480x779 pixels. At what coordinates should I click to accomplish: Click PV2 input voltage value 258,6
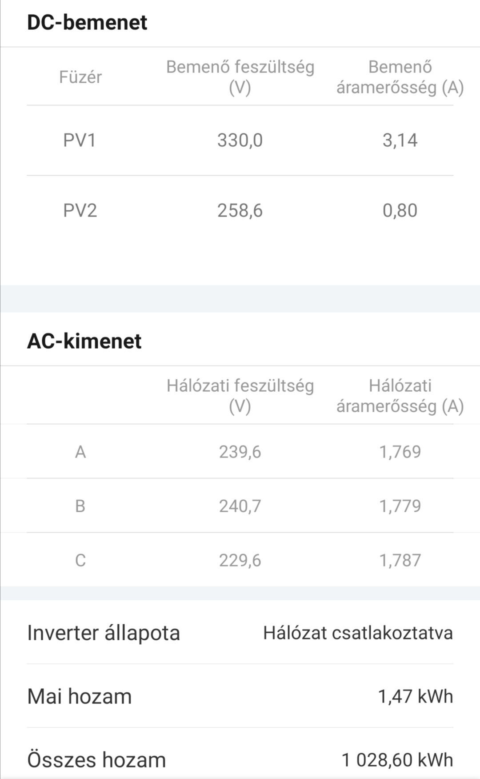click(240, 210)
